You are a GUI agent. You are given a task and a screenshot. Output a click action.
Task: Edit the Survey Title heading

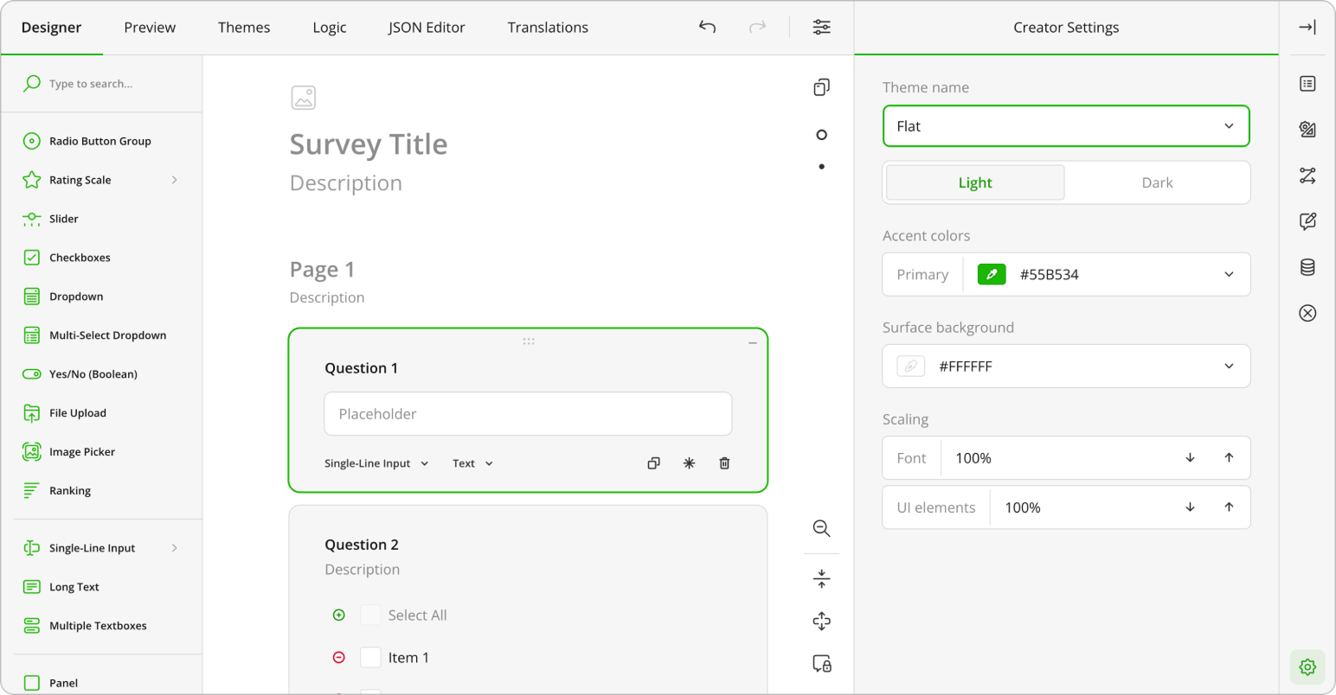click(369, 144)
